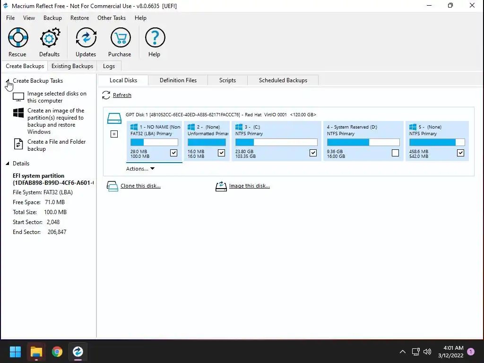Collapse the Create Backup Tasks section

pyautogui.click(x=8, y=81)
